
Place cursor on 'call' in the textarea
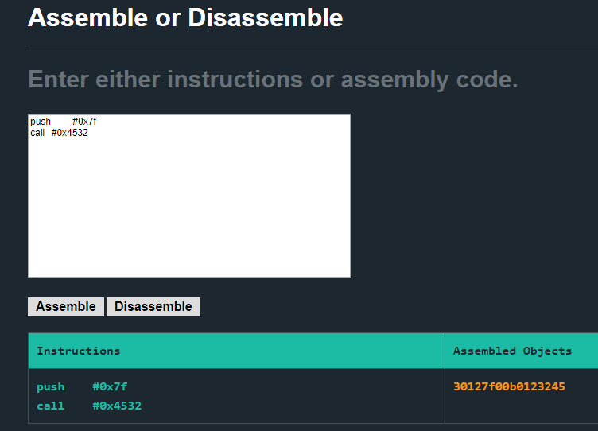point(37,133)
